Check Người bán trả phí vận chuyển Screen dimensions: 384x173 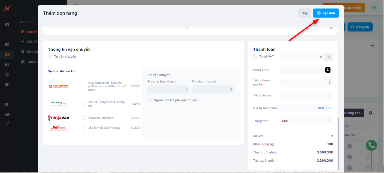pyautogui.click(x=150, y=100)
